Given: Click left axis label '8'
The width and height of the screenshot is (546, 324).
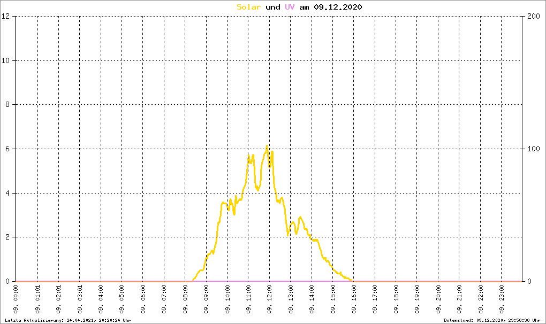Looking at the screenshot, I should point(7,105).
